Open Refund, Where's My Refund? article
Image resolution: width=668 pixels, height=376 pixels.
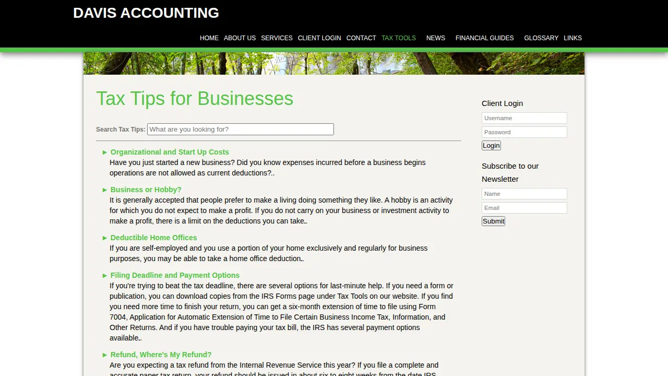pos(161,355)
